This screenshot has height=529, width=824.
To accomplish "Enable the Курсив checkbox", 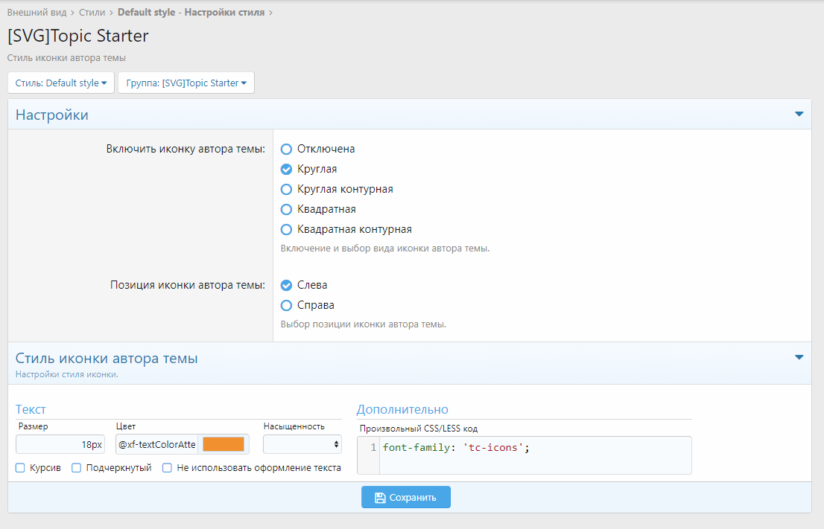I will coord(21,468).
